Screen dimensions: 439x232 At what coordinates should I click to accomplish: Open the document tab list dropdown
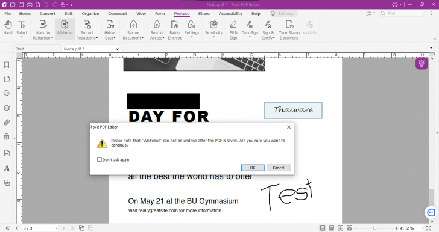point(431,48)
